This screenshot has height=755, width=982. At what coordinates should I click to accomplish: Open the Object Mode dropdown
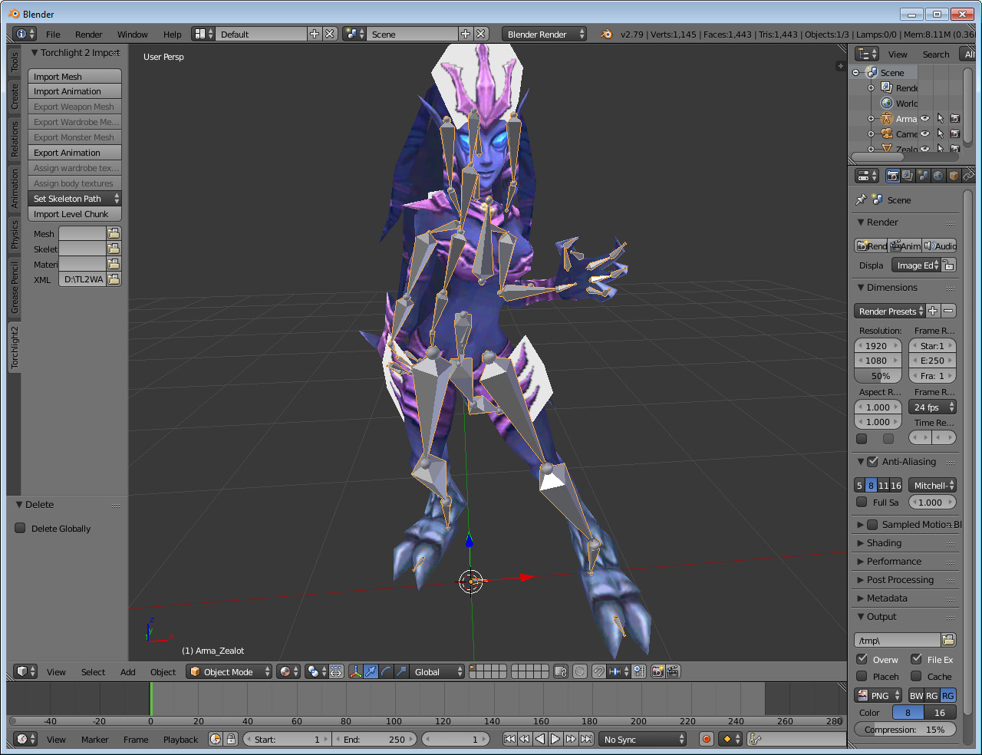[229, 671]
